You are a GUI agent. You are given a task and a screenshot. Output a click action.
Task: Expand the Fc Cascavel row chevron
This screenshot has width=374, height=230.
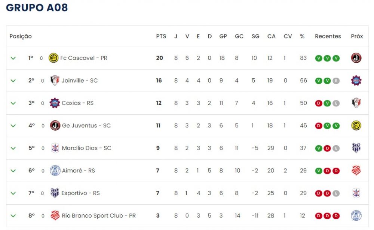[13, 58]
